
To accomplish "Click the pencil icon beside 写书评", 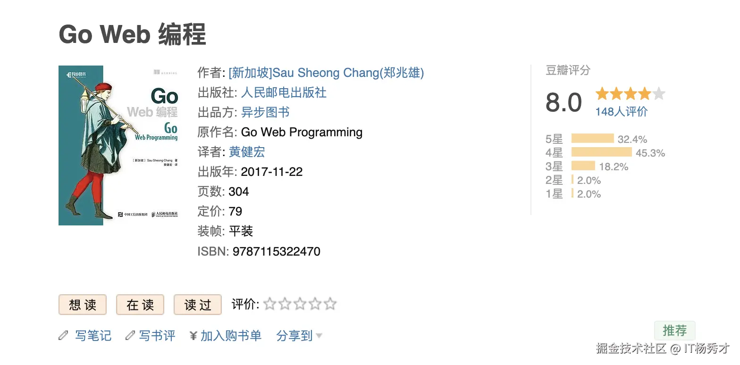I will click(131, 335).
